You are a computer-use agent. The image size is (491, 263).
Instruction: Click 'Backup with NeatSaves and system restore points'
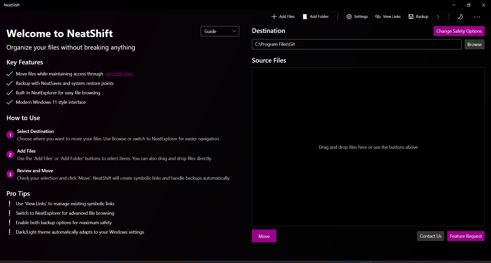tap(65, 83)
